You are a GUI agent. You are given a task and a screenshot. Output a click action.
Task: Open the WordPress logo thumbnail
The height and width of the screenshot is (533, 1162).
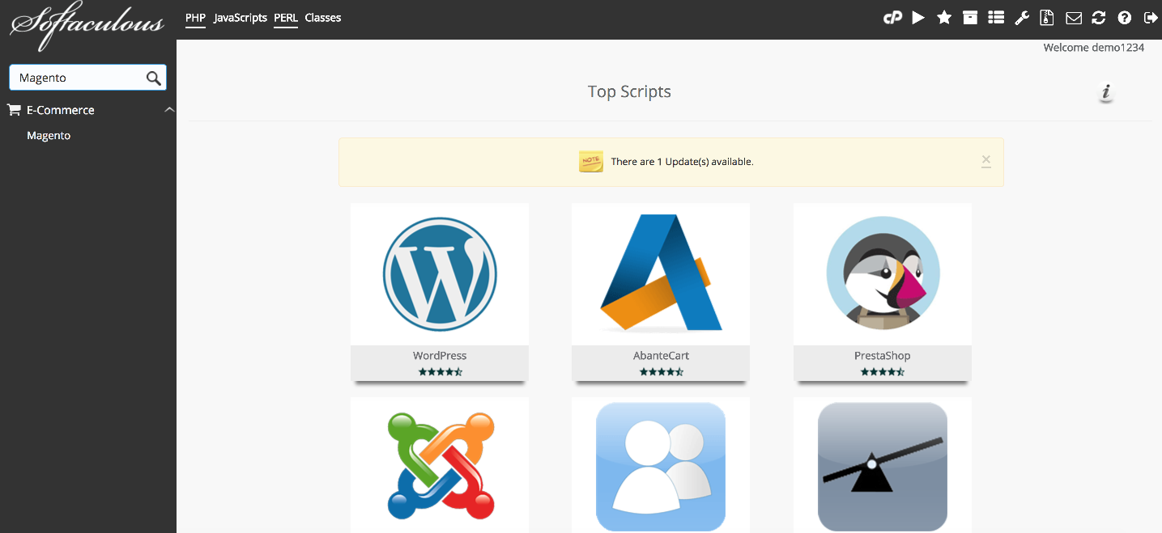tap(440, 274)
